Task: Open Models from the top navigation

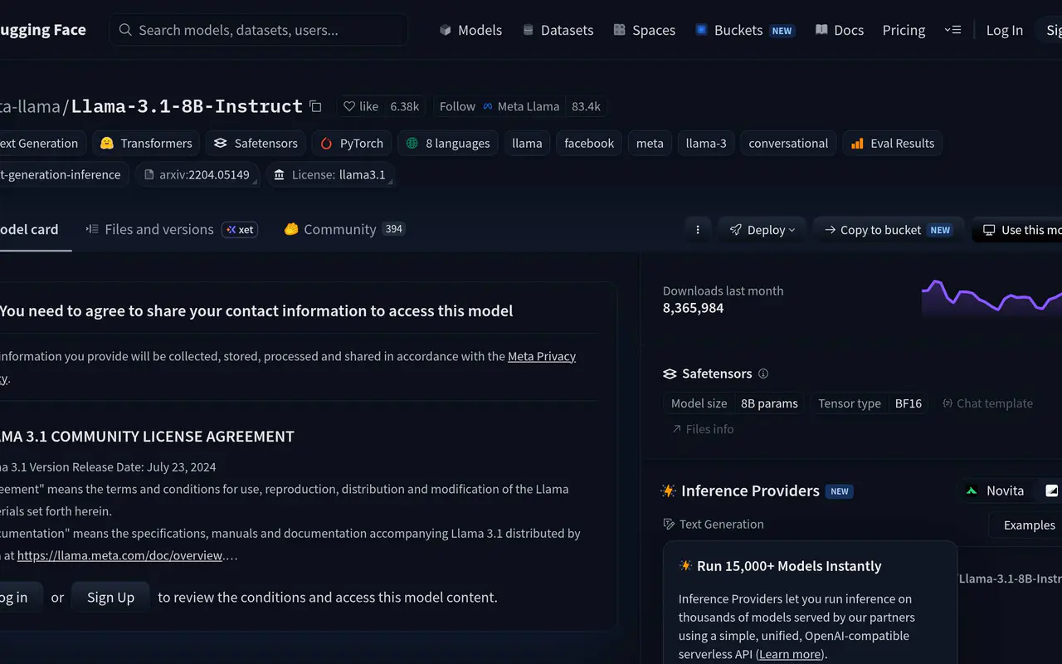Action: (x=470, y=30)
